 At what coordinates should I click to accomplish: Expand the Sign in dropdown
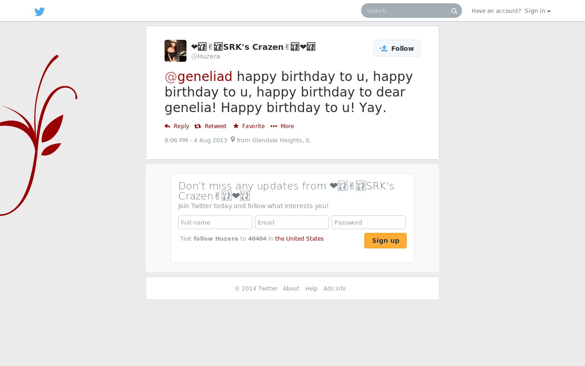click(x=537, y=11)
